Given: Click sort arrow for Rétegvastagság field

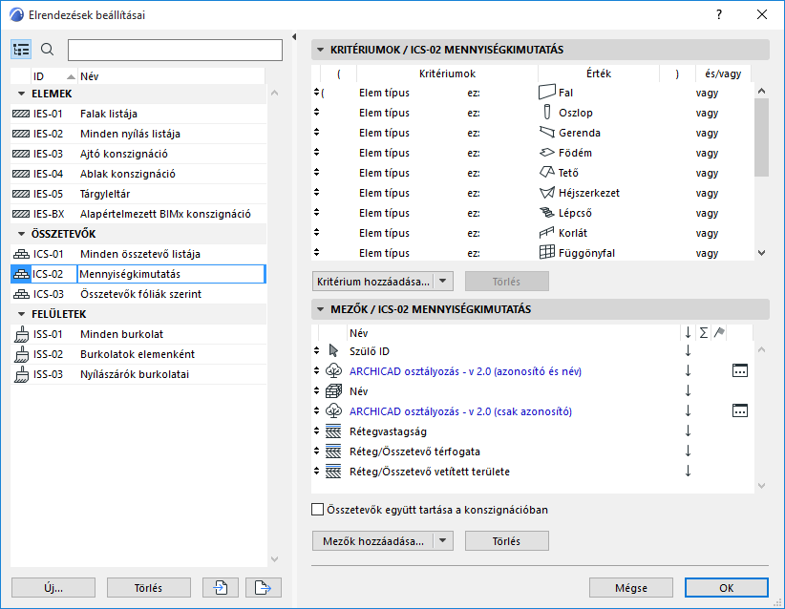Looking at the screenshot, I should coord(688,431).
